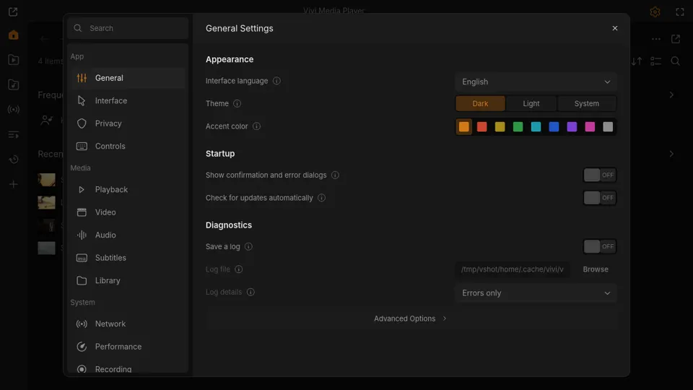Click the info icon beside Accent color
This screenshot has height=390, width=693.
tap(256, 126)
